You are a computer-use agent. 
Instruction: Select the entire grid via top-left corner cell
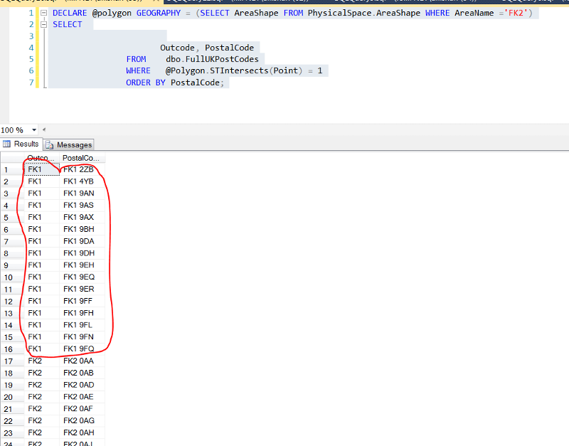[11, 158]
